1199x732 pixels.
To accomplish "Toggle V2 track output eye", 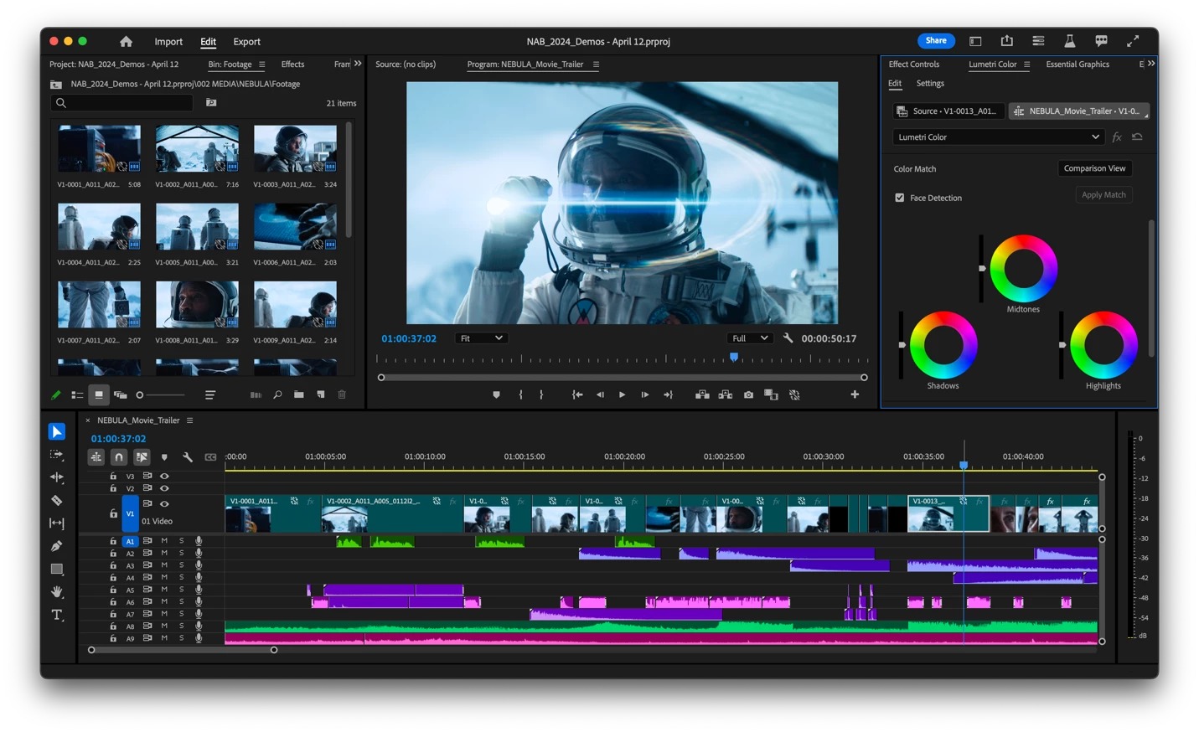I will [164, 488].
